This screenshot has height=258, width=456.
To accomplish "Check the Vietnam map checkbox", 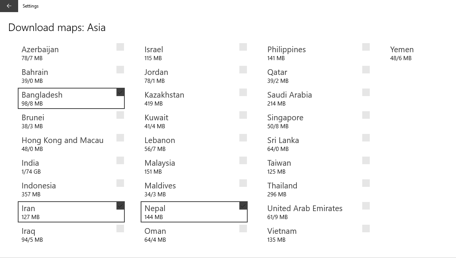I will point(366,228).
